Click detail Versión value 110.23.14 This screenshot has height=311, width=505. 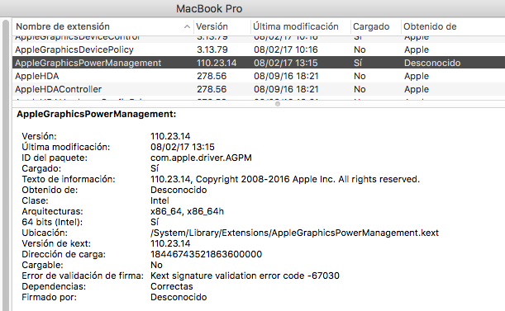(x=170, y=136)
